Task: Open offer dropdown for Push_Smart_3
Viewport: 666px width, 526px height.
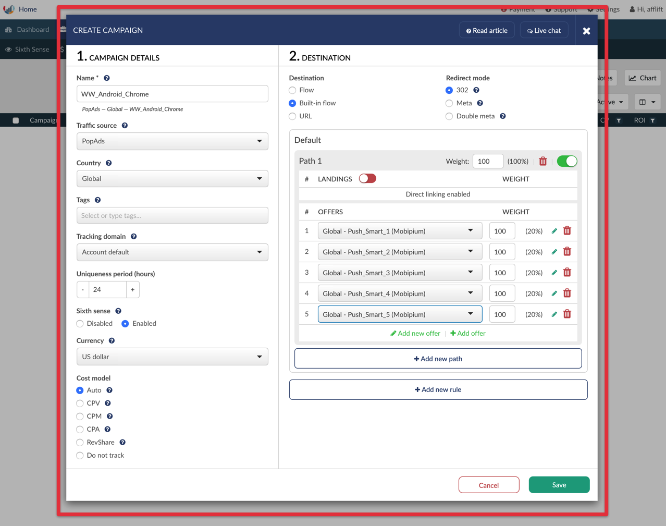Action: tap(400, 273)
